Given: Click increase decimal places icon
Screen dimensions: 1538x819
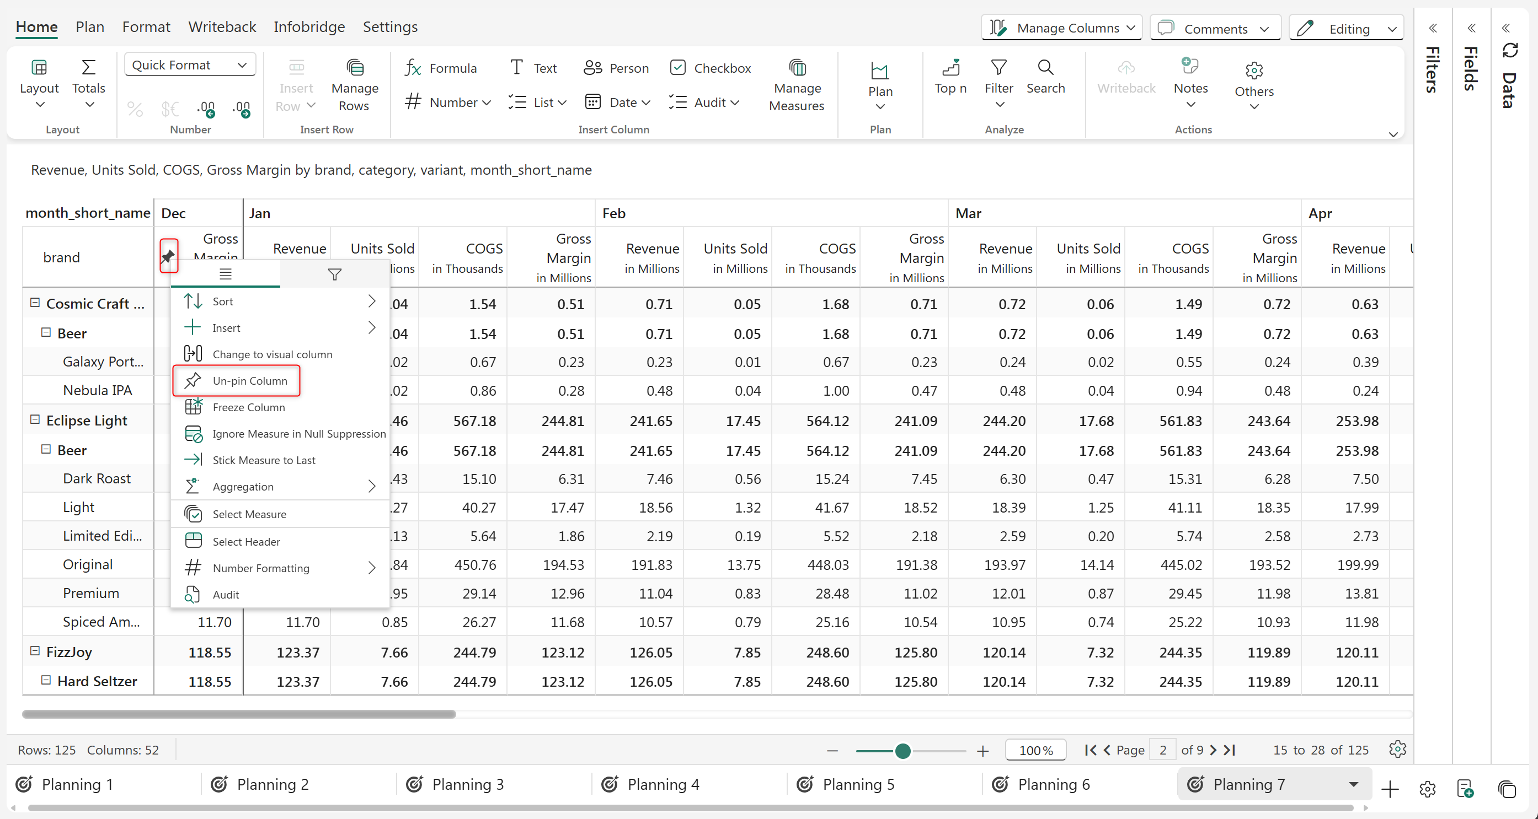Looking at the screenshot, I should [206, 109].
